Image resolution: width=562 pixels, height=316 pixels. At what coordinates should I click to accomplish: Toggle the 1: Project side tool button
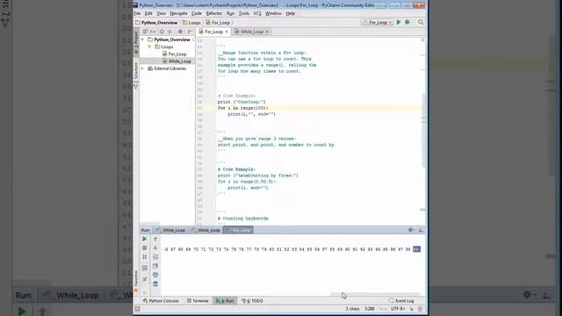[136, 42]
